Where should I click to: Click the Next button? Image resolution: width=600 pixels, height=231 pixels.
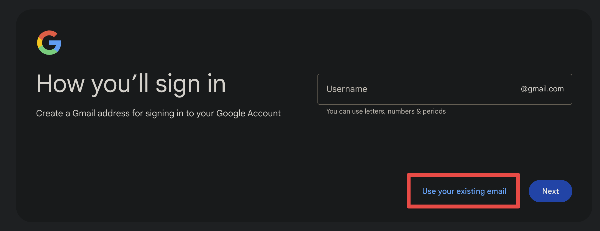click(x=550, y=191)
